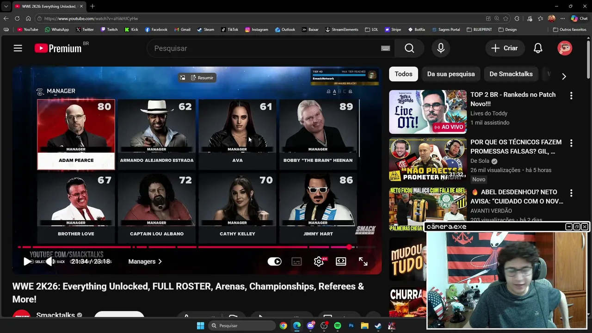Open the browser more options ellipsis
592x333 pixels.
(562, 18)
